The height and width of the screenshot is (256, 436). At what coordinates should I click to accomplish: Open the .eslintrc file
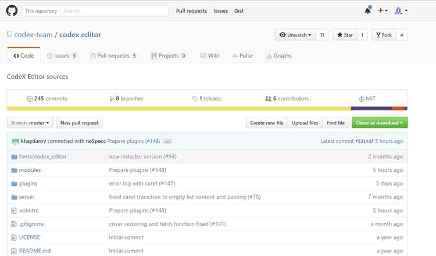point(28,211)
